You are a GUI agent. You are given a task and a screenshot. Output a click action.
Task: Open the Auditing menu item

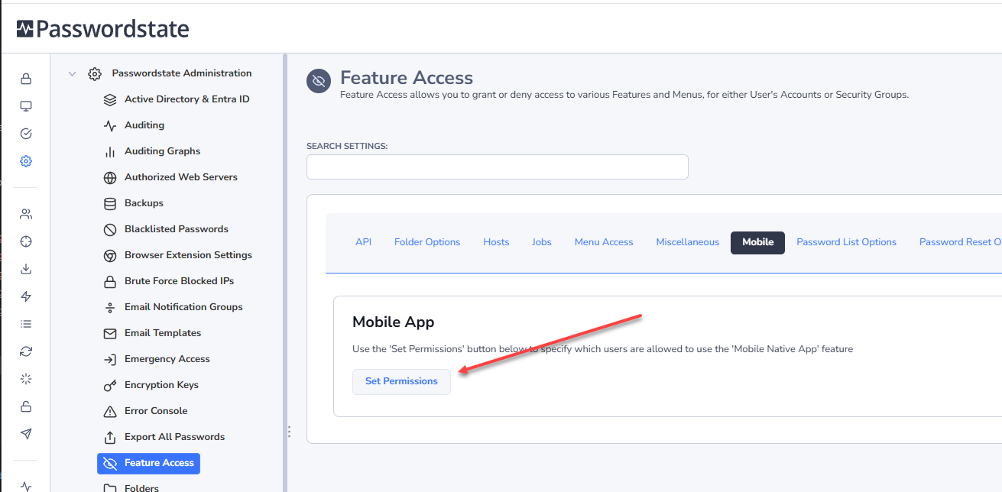coord(144,125)
